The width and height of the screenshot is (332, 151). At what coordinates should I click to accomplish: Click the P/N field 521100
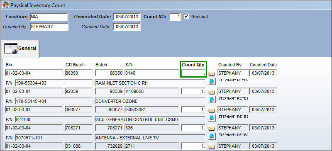coord(54,119)
